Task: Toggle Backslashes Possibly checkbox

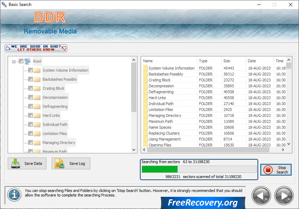Action: tap(30, 79)
